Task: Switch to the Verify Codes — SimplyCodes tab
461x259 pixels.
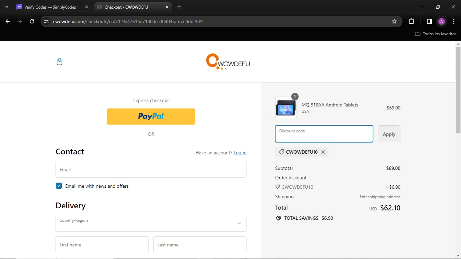Action: click(50, 7)
